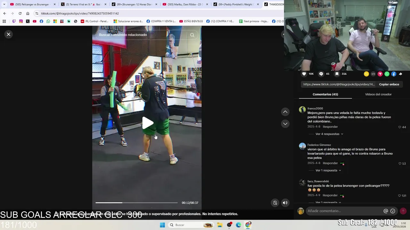Open the Windows Start menu
The image size is (410, 230).
162,225
